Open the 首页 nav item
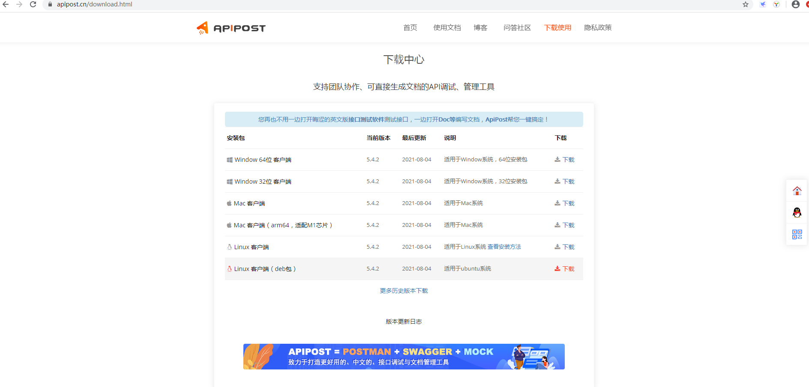 [410, 27]
